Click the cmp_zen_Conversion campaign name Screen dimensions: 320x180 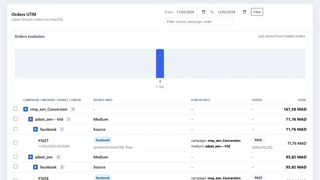coord(48,109)
